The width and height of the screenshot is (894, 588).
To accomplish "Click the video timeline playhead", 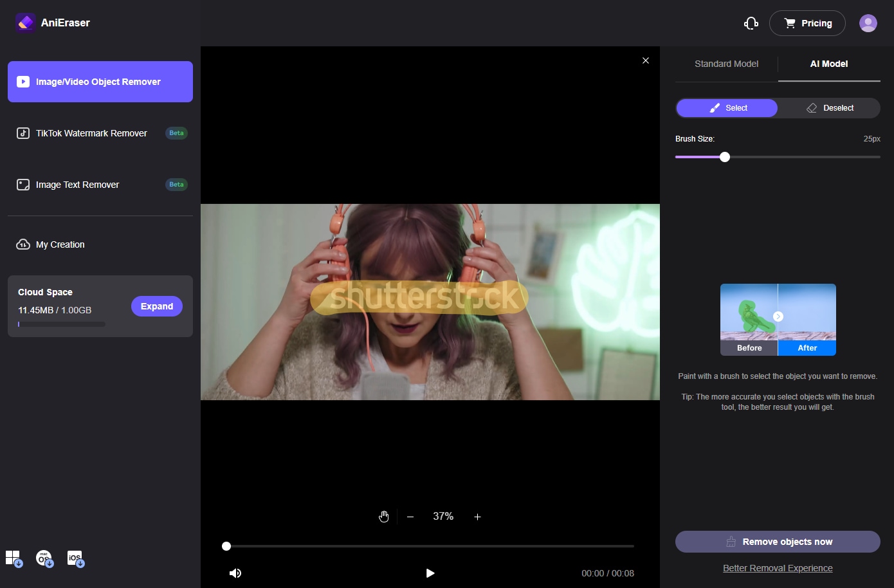I will [x=226, y=546].
